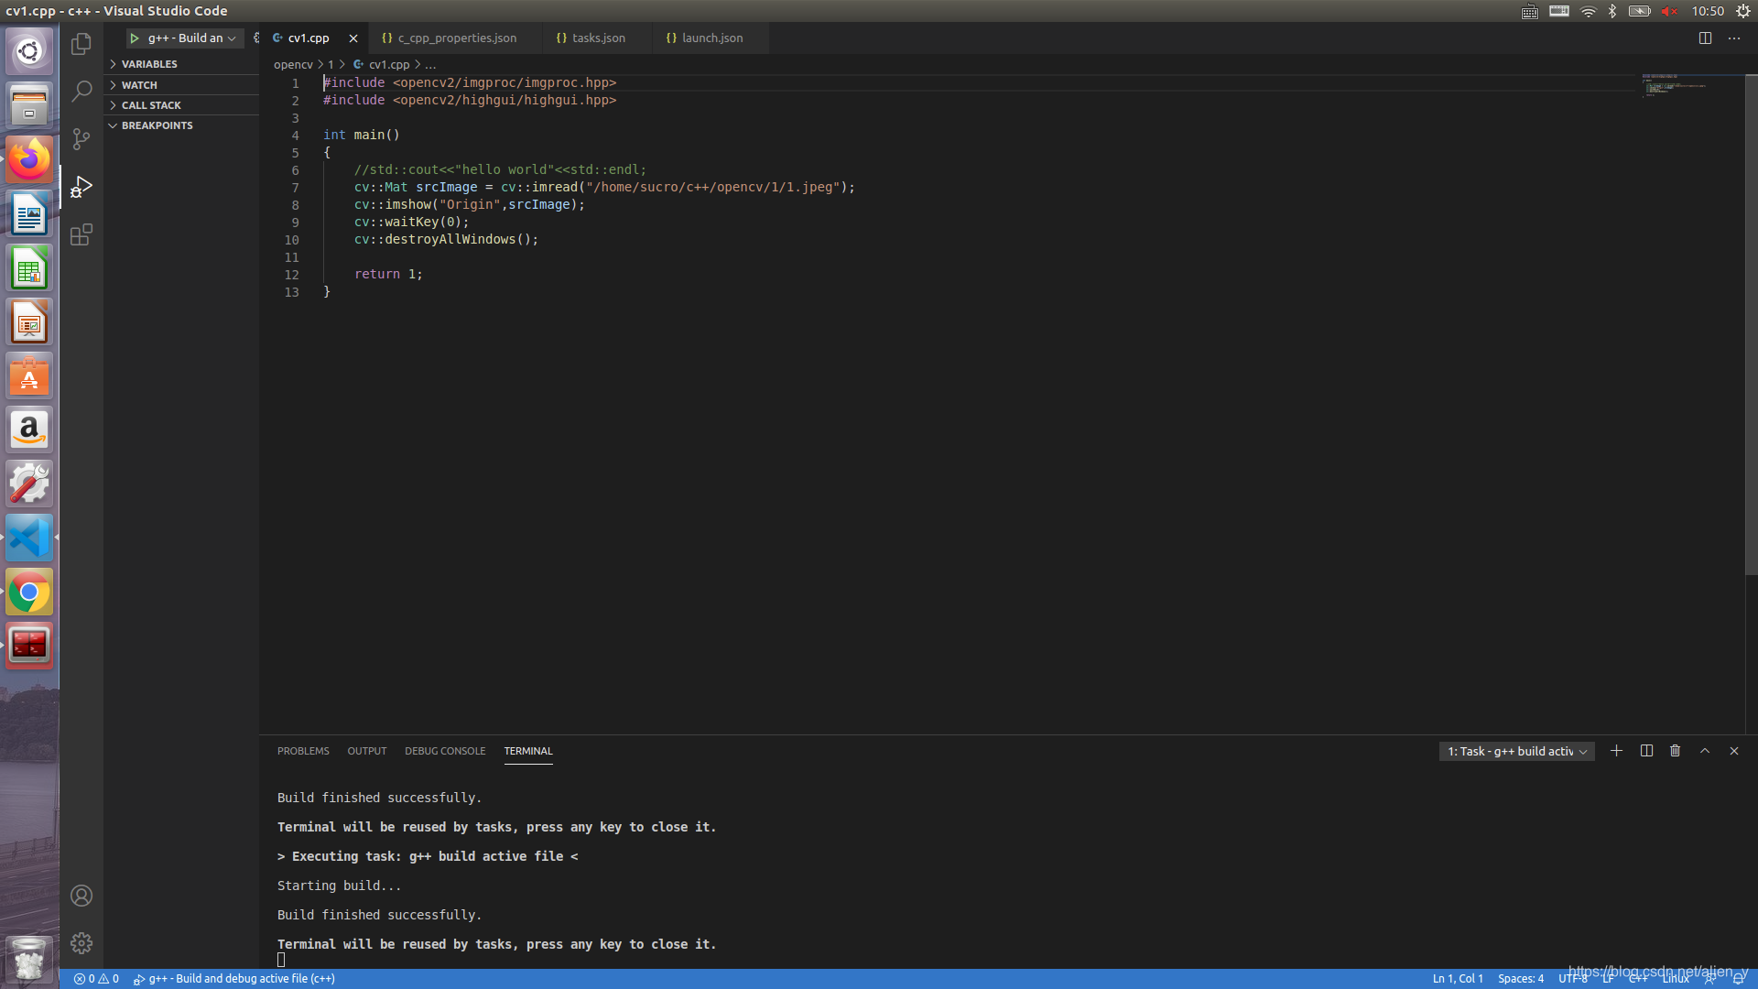Open the system power menu icon
The height and width of the screenshot is (989, 1758).
click(x=1743, y=11)
